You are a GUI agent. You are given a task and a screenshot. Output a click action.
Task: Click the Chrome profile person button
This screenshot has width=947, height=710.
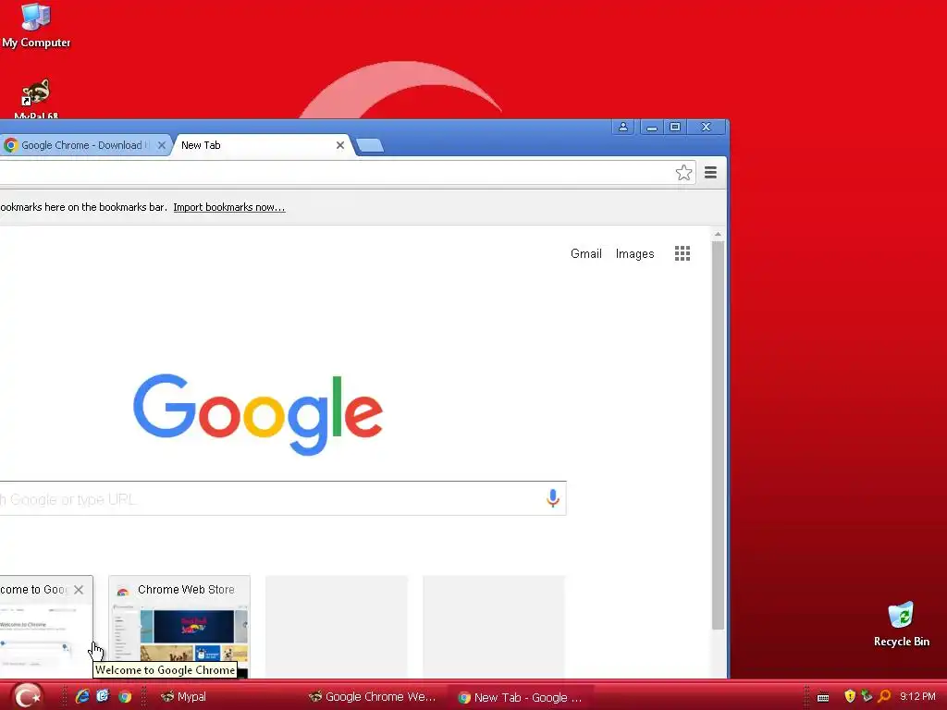[x=623, y=127]
